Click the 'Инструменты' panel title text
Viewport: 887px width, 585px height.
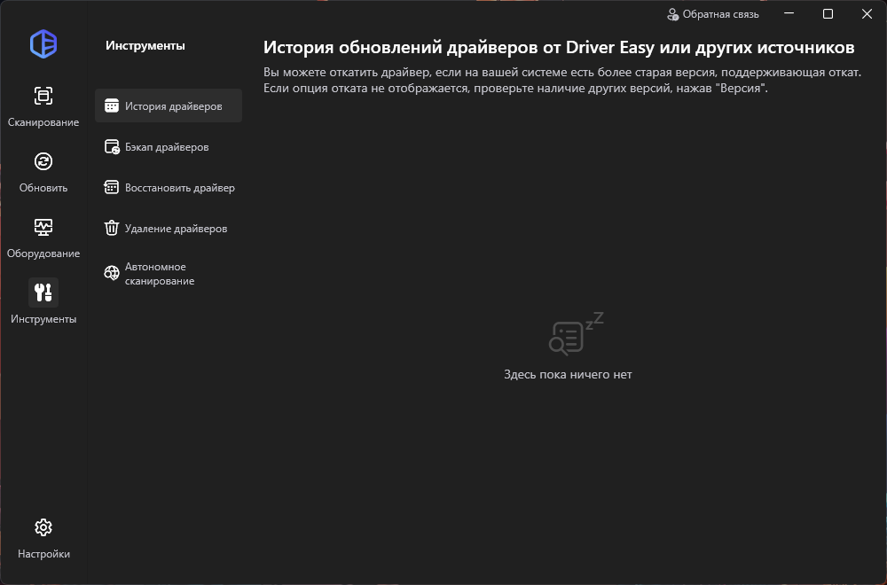pyautogui.click(x=145, y=46)
